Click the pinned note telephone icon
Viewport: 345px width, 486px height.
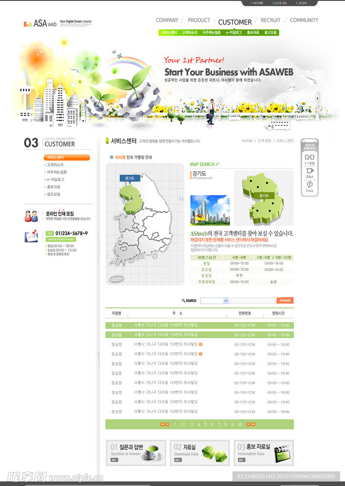pyautogui.click(x=31, y=236)
